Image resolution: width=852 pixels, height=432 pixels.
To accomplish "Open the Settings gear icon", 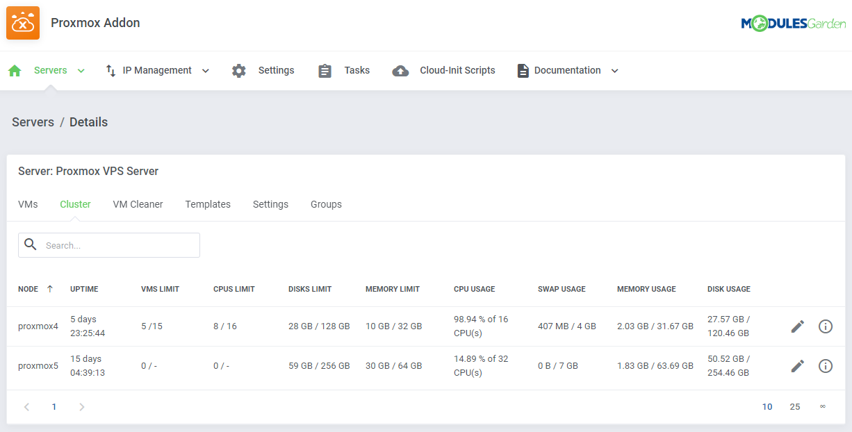I will [238, 70].
